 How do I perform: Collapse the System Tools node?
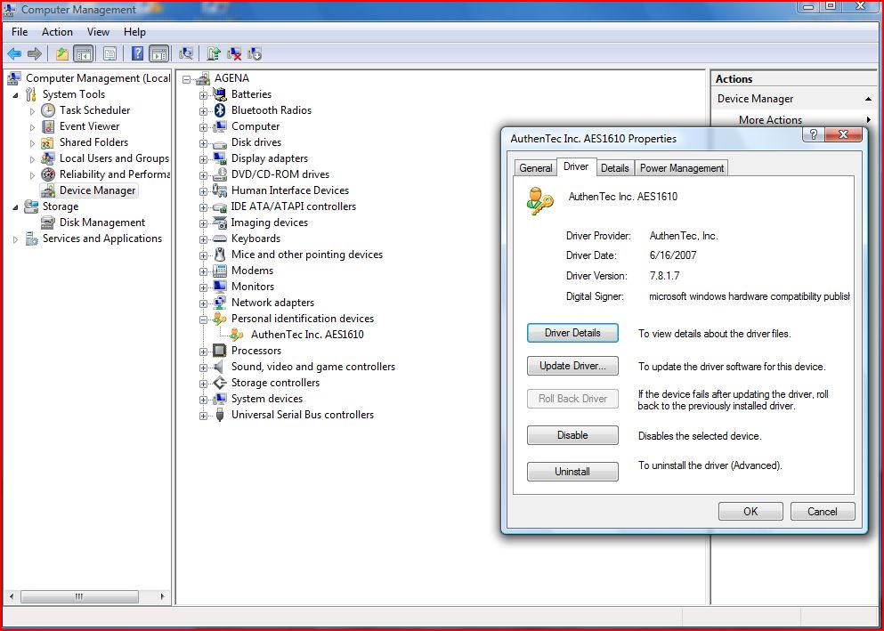click(x=15, y=95)
